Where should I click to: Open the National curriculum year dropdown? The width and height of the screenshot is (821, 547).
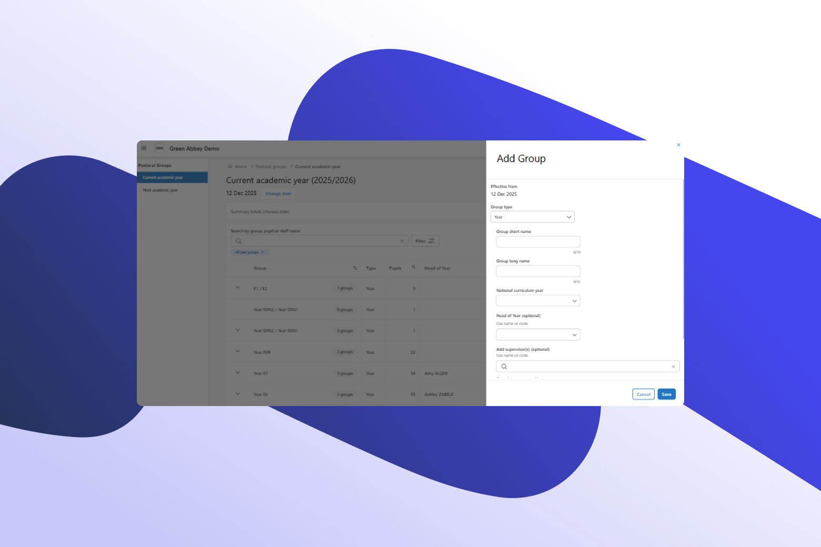click(538, 301)
